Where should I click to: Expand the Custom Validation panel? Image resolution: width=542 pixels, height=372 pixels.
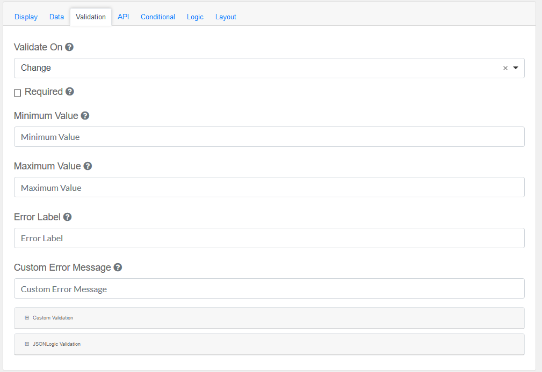pos(53,318)
